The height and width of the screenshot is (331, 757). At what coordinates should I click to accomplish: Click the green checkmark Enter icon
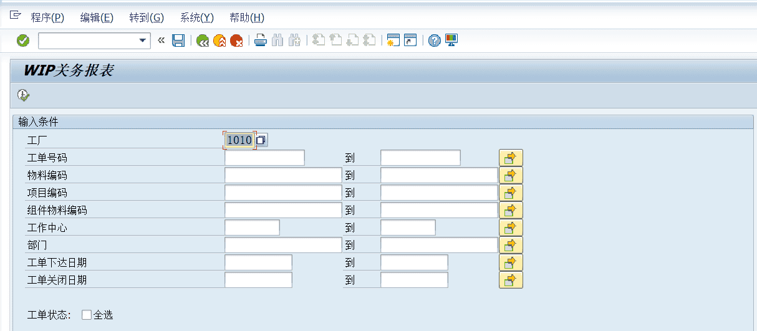point(23,41)
